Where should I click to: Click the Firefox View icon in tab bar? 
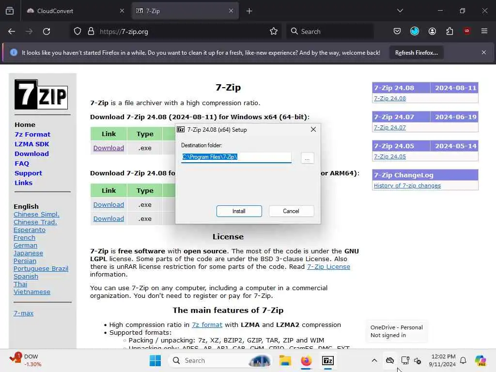click(10, 11)
